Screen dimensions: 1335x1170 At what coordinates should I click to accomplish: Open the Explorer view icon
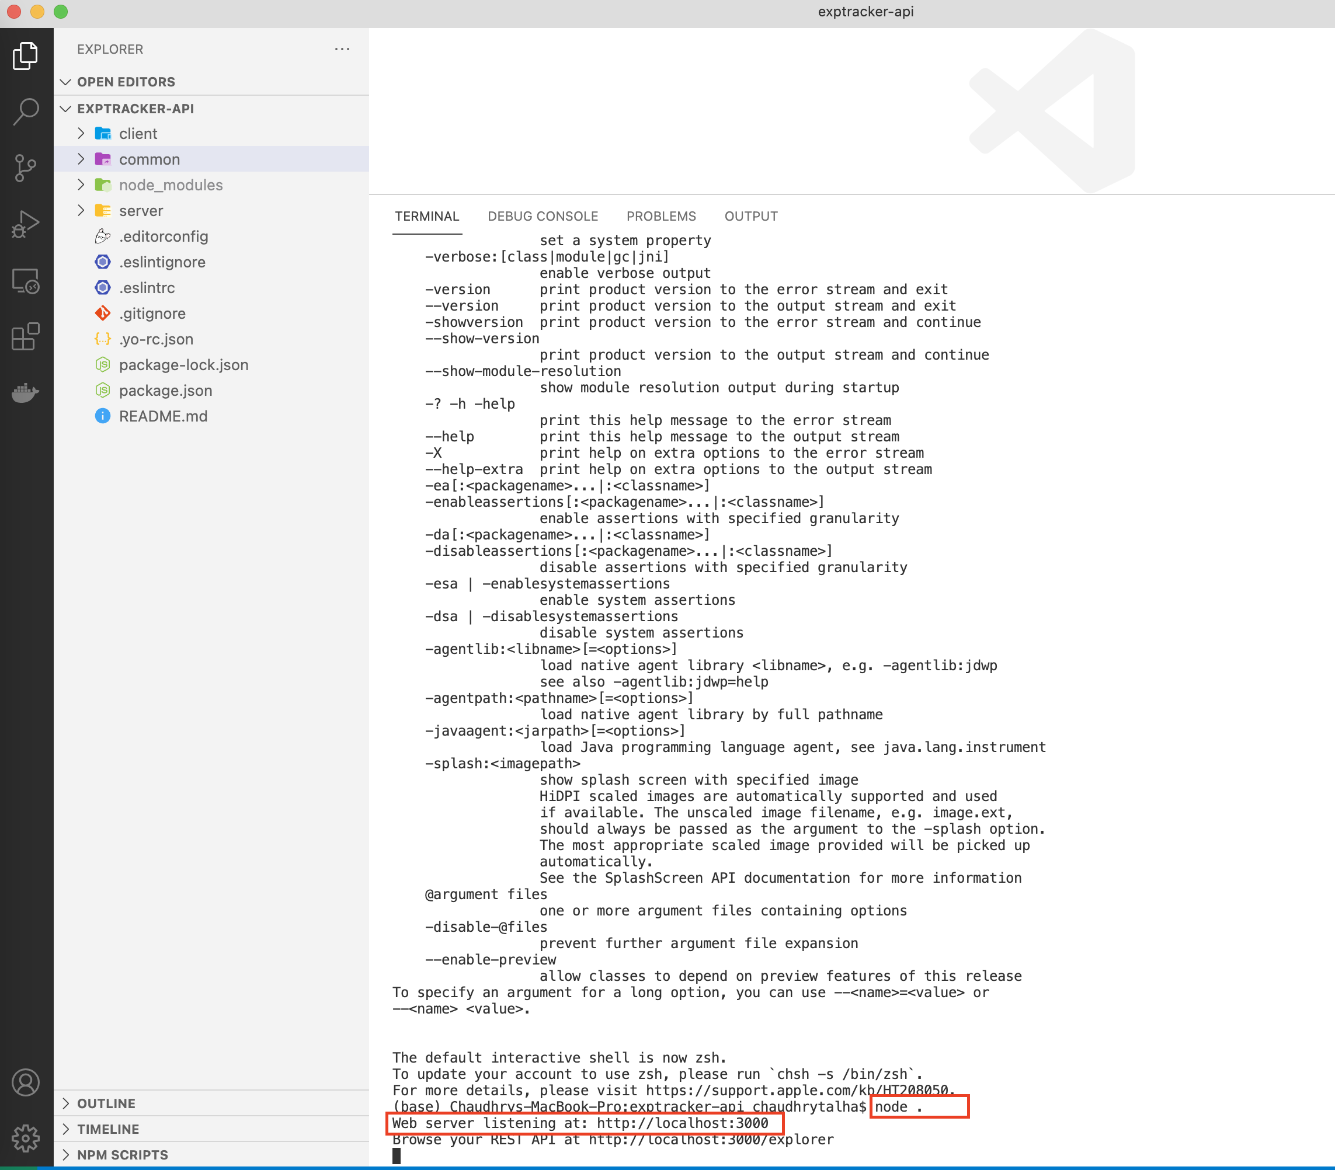point(26,56)
